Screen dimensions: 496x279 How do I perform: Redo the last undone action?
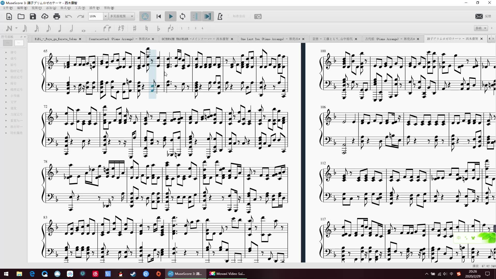(x=80, y=17)
